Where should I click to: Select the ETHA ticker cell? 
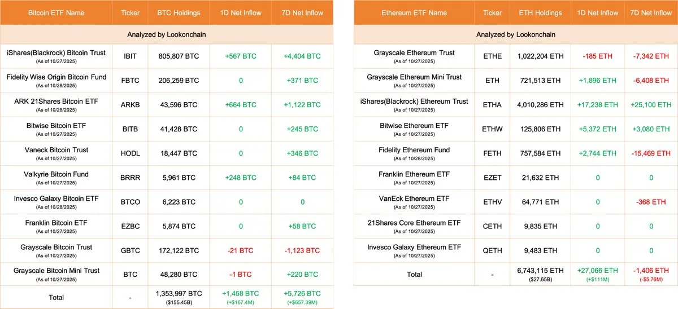(x=492, y=105)
